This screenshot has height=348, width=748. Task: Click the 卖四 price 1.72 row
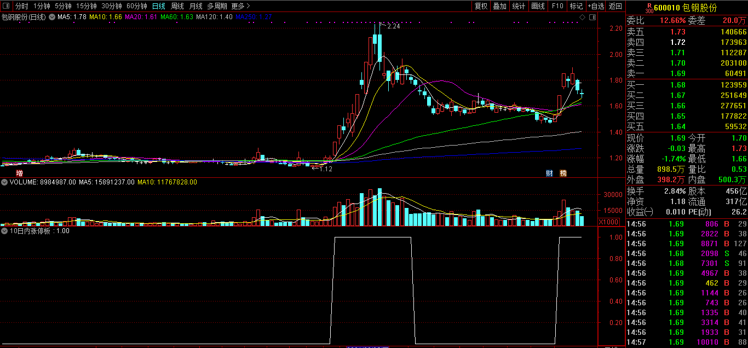tap(687, 42)
